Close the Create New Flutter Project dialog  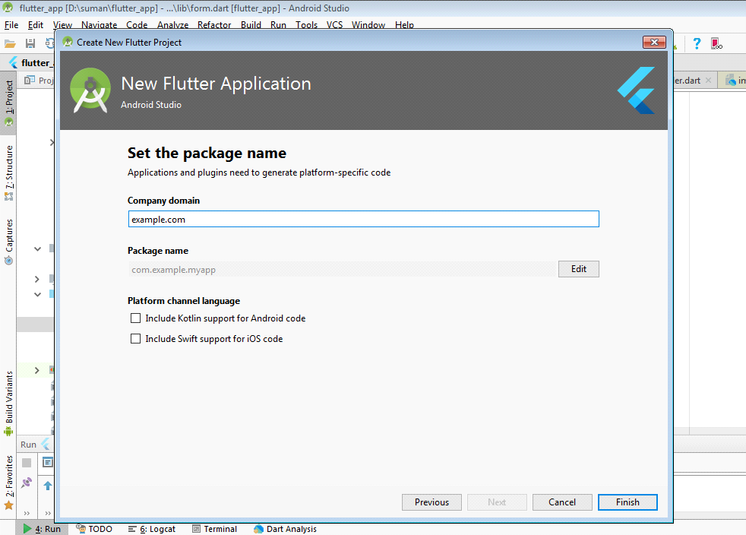click(654, 43)
